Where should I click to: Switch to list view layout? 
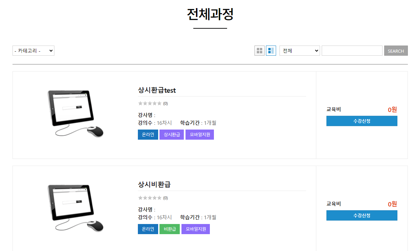(x=271, y=51)
